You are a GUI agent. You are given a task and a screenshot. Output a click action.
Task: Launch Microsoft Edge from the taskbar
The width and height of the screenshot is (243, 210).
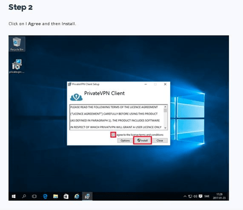click(45, 196)
